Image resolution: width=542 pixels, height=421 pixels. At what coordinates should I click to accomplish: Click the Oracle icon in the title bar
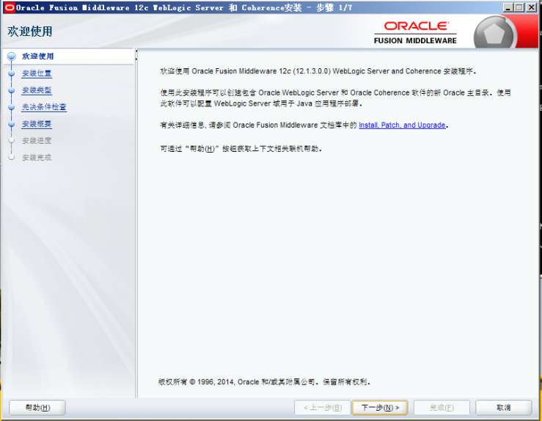pyautogui.click(x=10, y=7)
